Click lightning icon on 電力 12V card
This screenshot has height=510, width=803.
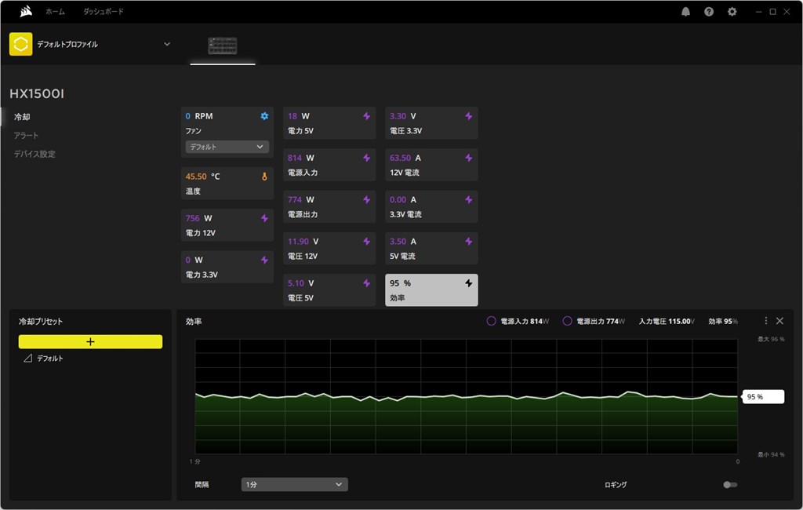click(264, 218)
